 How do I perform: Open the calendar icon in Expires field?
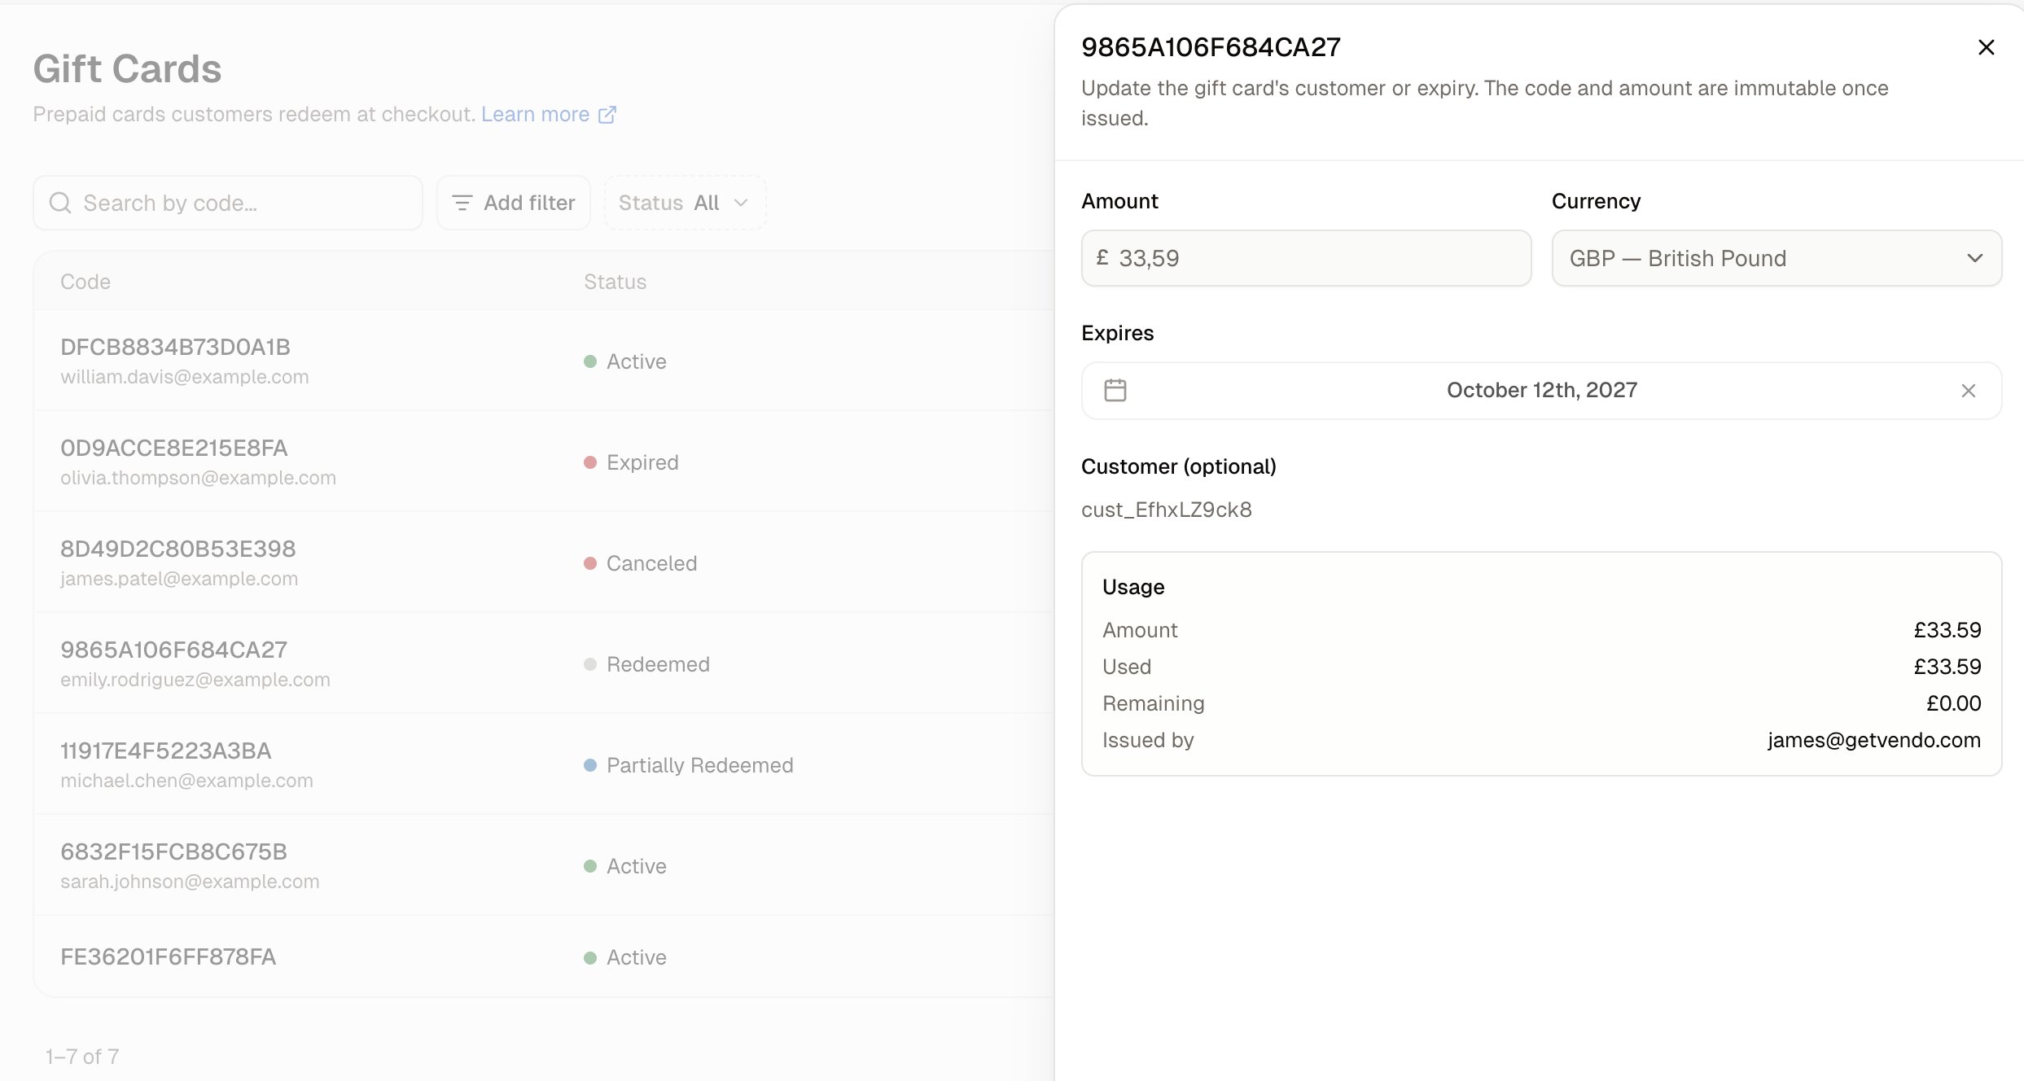tap(1115, 390)
